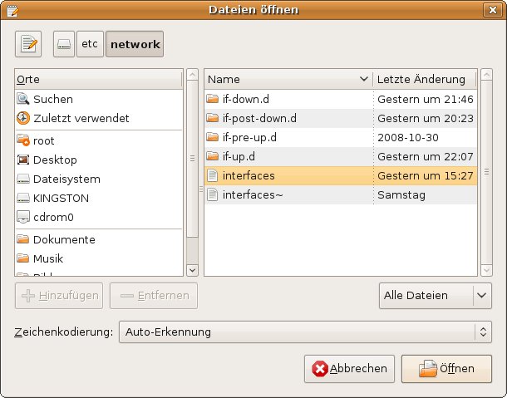Select the interfaces~ backup file
The width and height of the screenshot is (507, 398).
coord(251,195)
